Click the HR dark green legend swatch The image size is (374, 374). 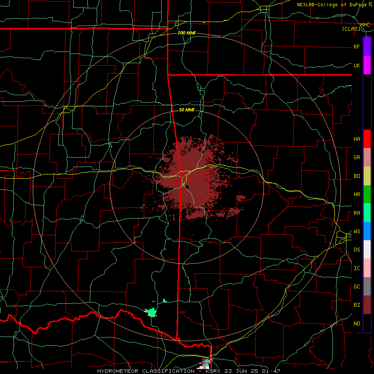(x=367, y=194)
